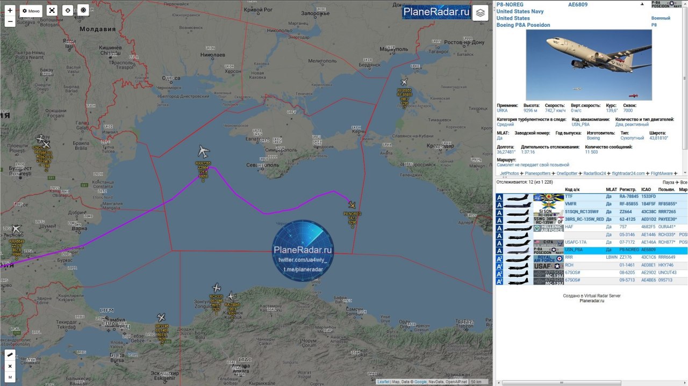Select the VMFR RF-85855 list row

(591, 205)
